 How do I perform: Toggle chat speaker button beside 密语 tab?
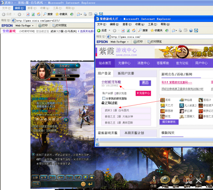(86, 177)
